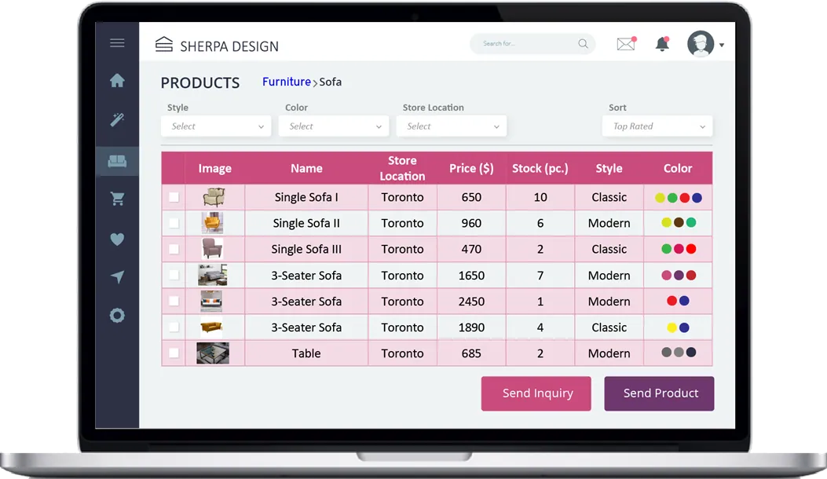Screen dimensions: 827x479
Task: Pick the yellow color dot for 3-Seater Sofa 1890
Action: (x=671, y=327)
